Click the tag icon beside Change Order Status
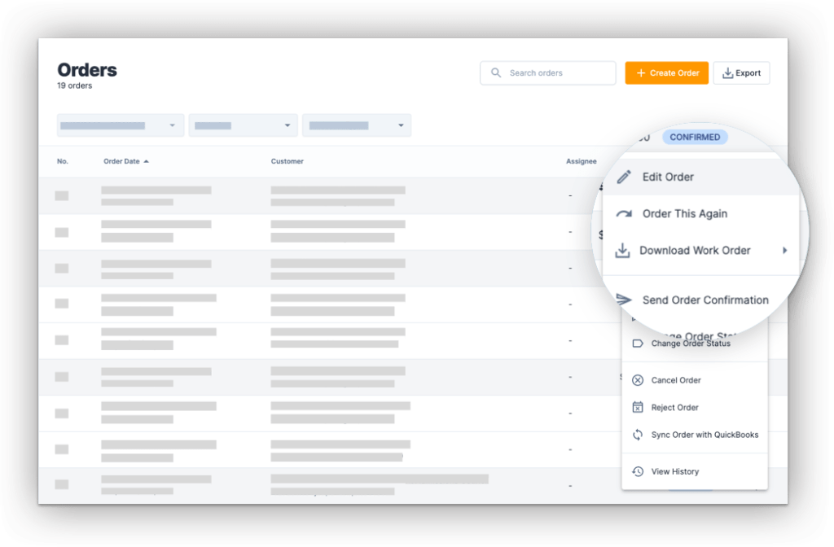834x547 pixels. (638, 344)
